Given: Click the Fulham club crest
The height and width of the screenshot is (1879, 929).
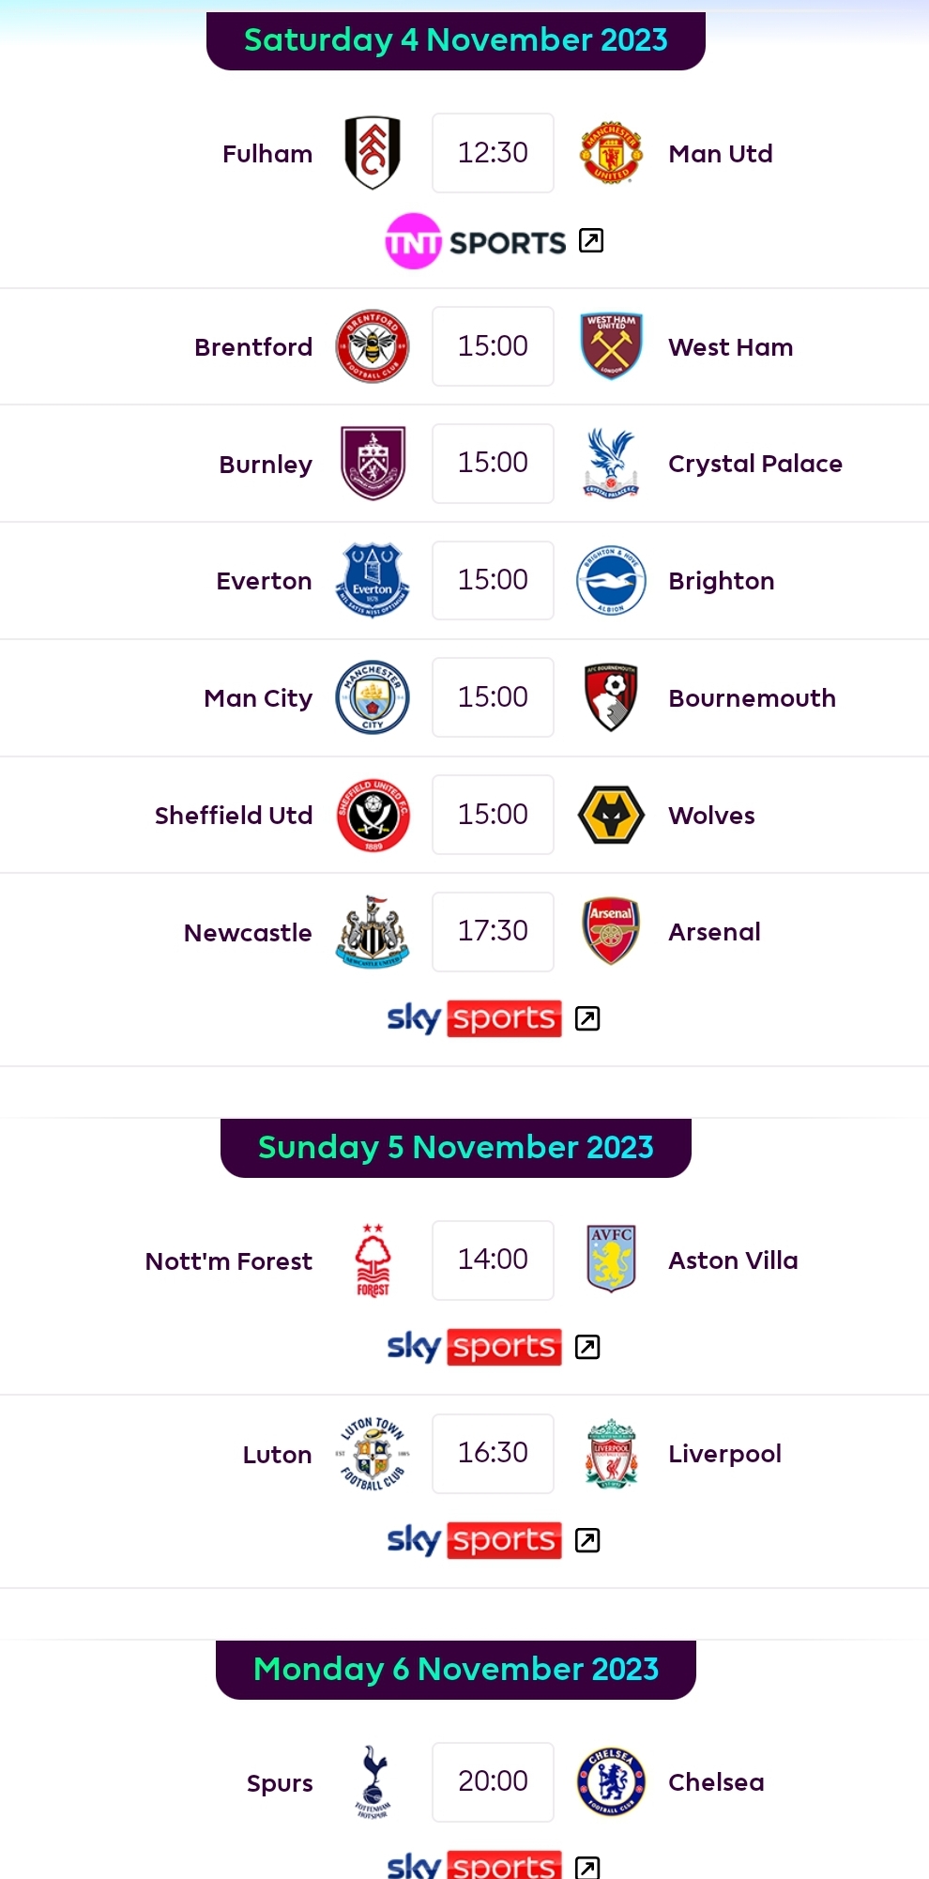Looking at the screenshot, I should [373, 153].
